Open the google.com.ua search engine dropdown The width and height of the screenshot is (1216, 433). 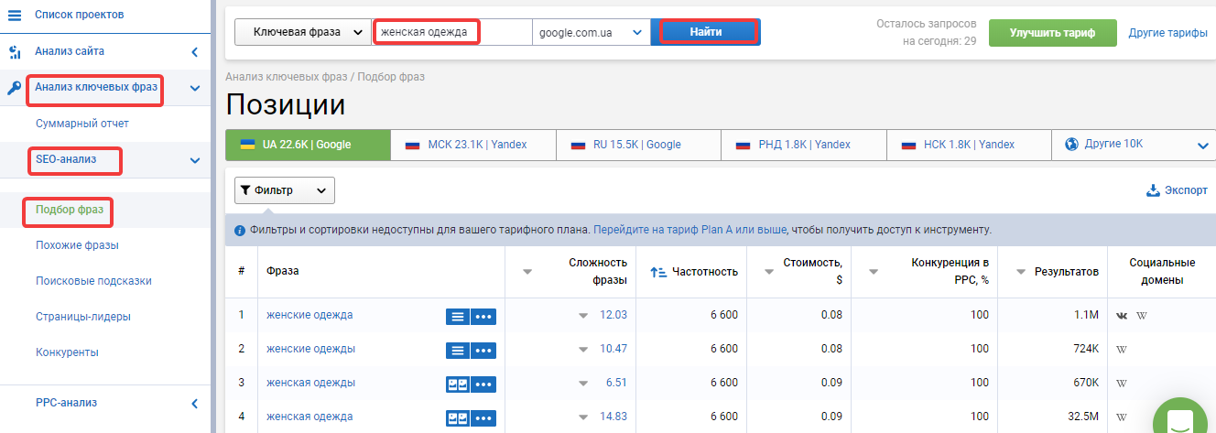pyautogui.click(x=591, y=32)
